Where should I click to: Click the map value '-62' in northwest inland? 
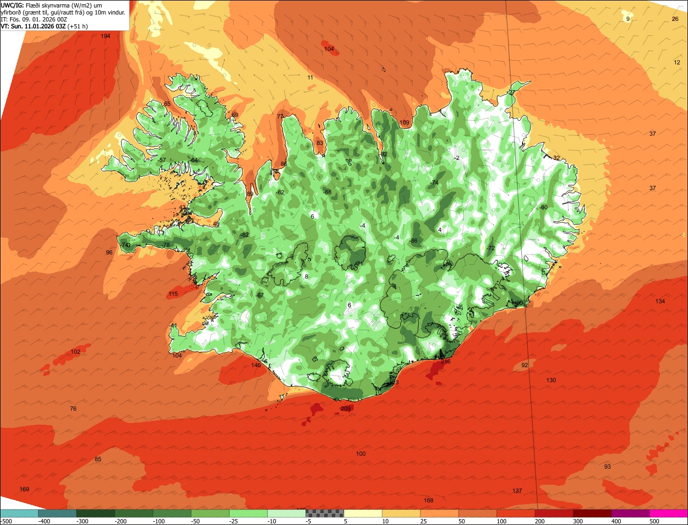(x=279, y=192)
